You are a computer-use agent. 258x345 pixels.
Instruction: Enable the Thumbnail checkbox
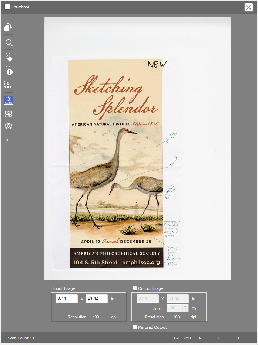(7, 7)
